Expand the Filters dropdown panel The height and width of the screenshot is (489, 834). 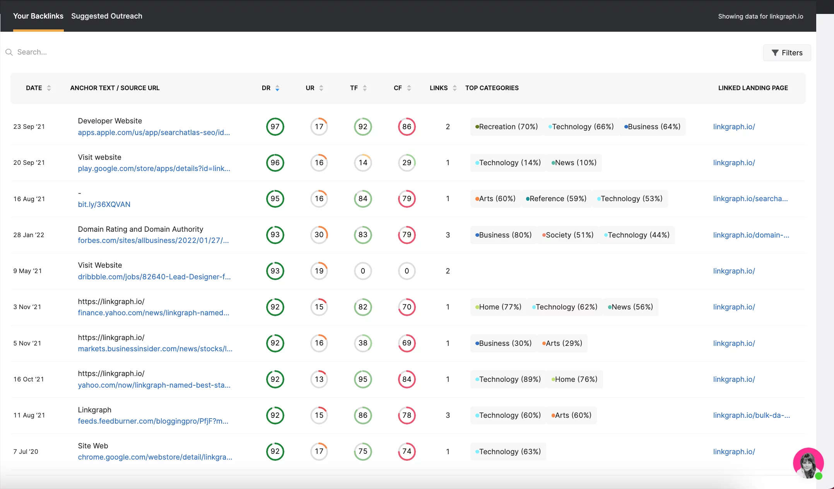pos(788,52)
